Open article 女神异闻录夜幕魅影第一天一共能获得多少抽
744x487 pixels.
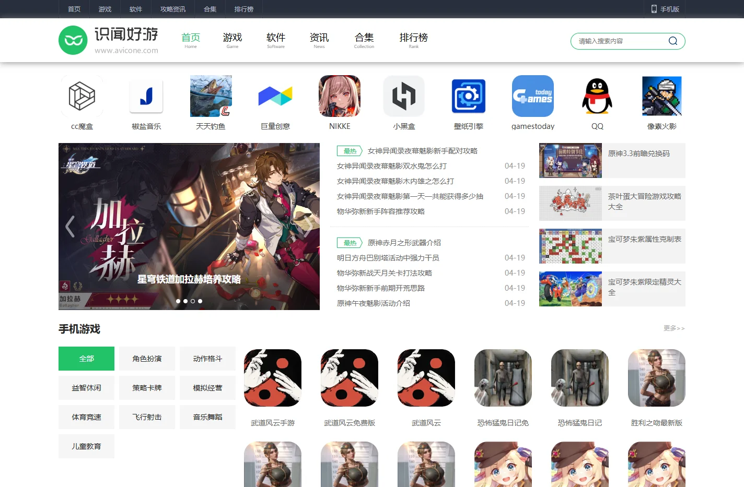[x=410, y=196]
